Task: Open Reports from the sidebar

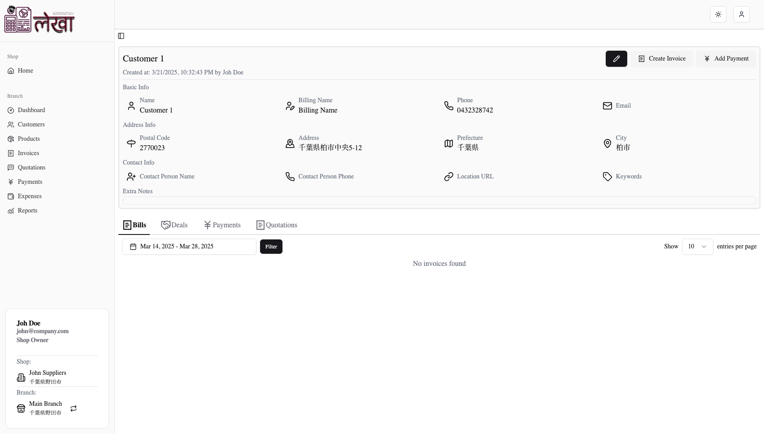Action: point(27,210)
